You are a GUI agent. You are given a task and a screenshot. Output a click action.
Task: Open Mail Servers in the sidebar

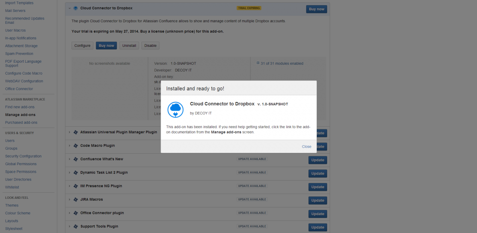[15, 11]
